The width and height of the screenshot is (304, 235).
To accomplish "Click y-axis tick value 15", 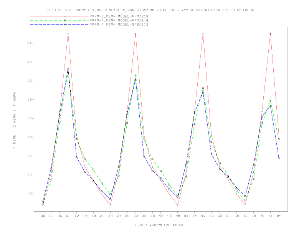I will [29, 156].
